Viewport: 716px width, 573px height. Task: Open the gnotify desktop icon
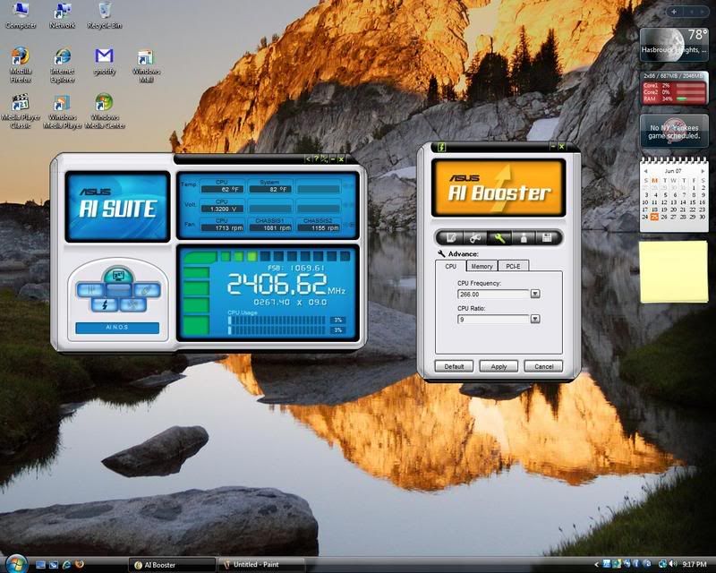coord(105,61)
